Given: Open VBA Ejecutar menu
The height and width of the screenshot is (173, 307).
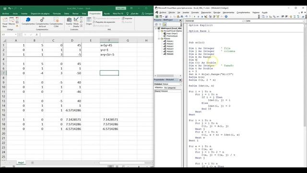Looking at the screenshot, I should coord(217,12).
